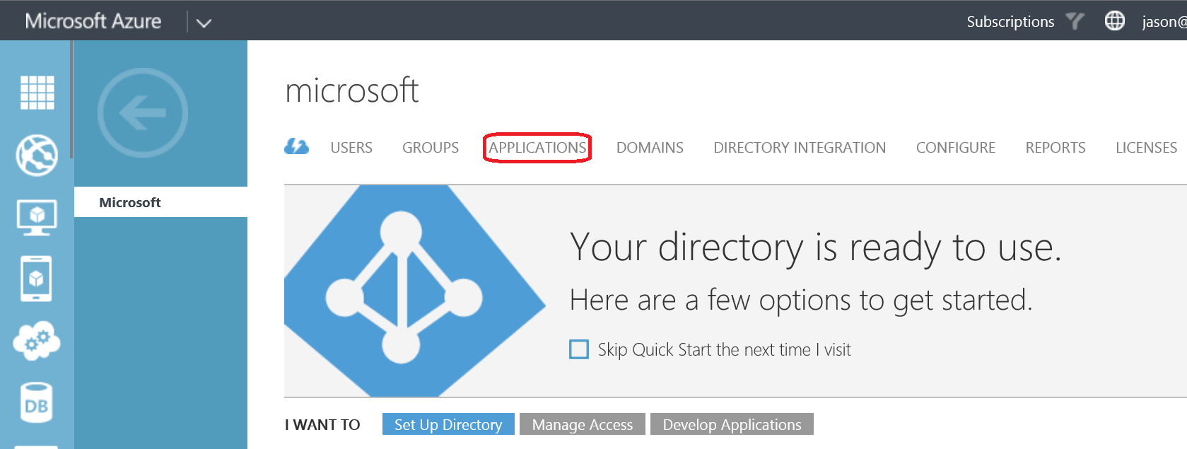Viewport: 1187px width, 449px height.
Task: Open the Web Sites globe icon
Action: (37, 155)
